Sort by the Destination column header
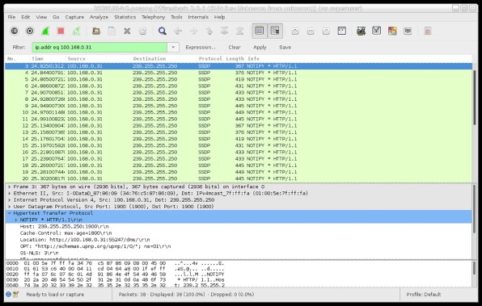This screenshot has width=482, height=306. (164, 59)
